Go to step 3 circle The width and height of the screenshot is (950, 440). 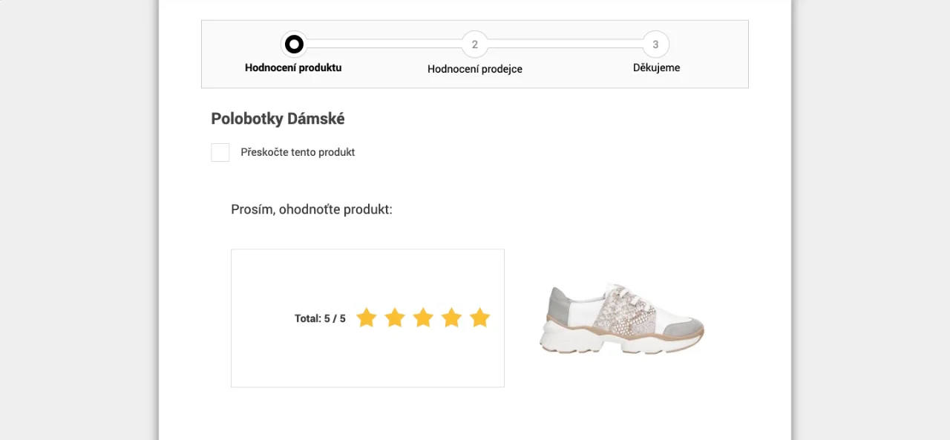pyautogui.click(x=655, y=45)
